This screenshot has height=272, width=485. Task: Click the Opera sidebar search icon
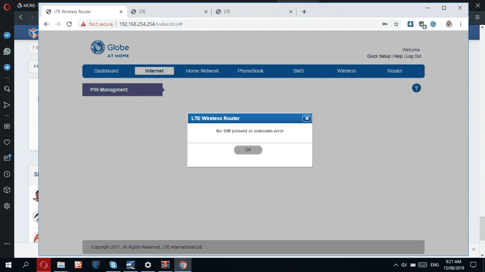pos(7,89)
